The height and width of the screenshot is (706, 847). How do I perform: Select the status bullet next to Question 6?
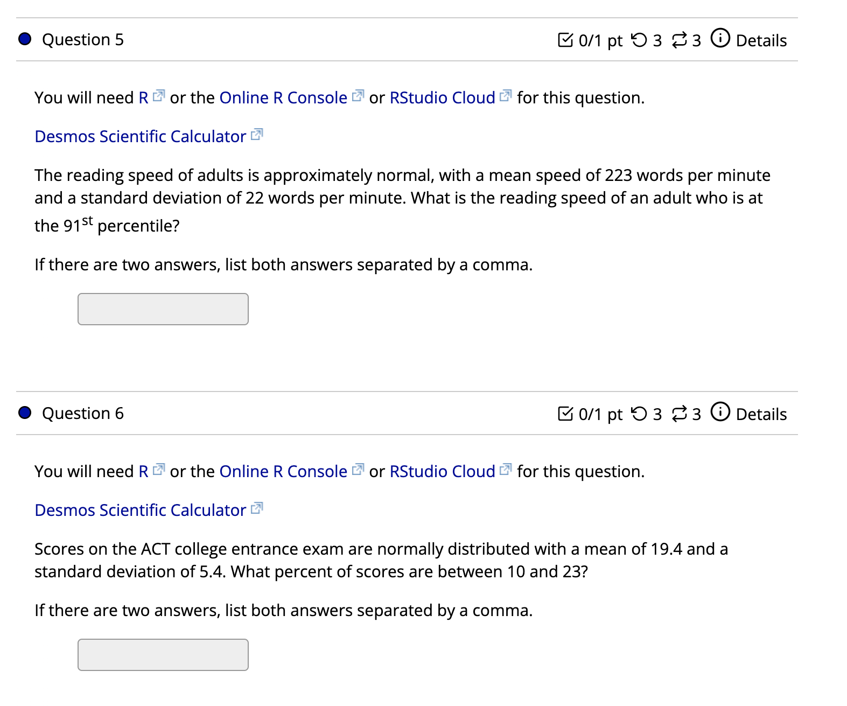coord(24,413)
